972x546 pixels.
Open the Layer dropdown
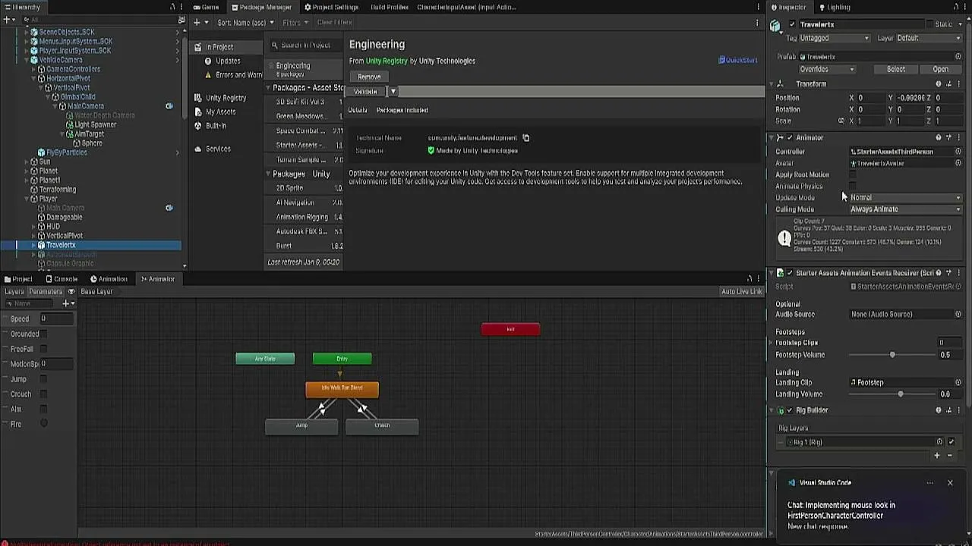pos(929,38)
